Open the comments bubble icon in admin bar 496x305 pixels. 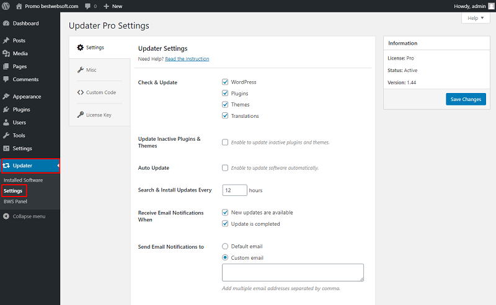(87, 6)
